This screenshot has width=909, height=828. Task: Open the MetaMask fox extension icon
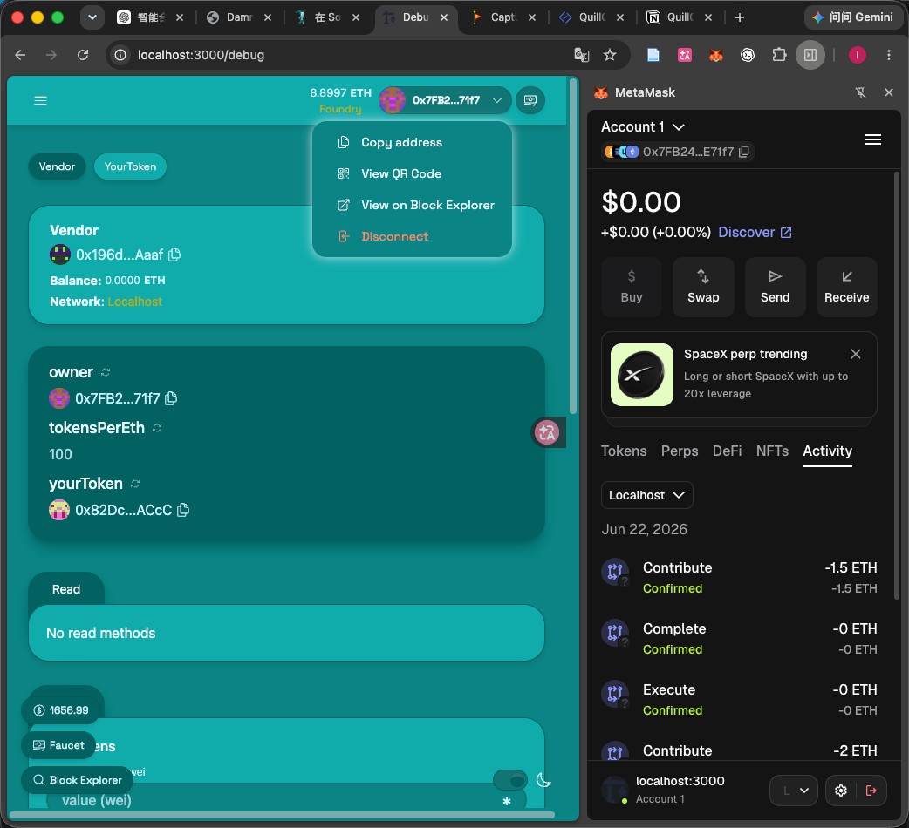pos(716,55)
